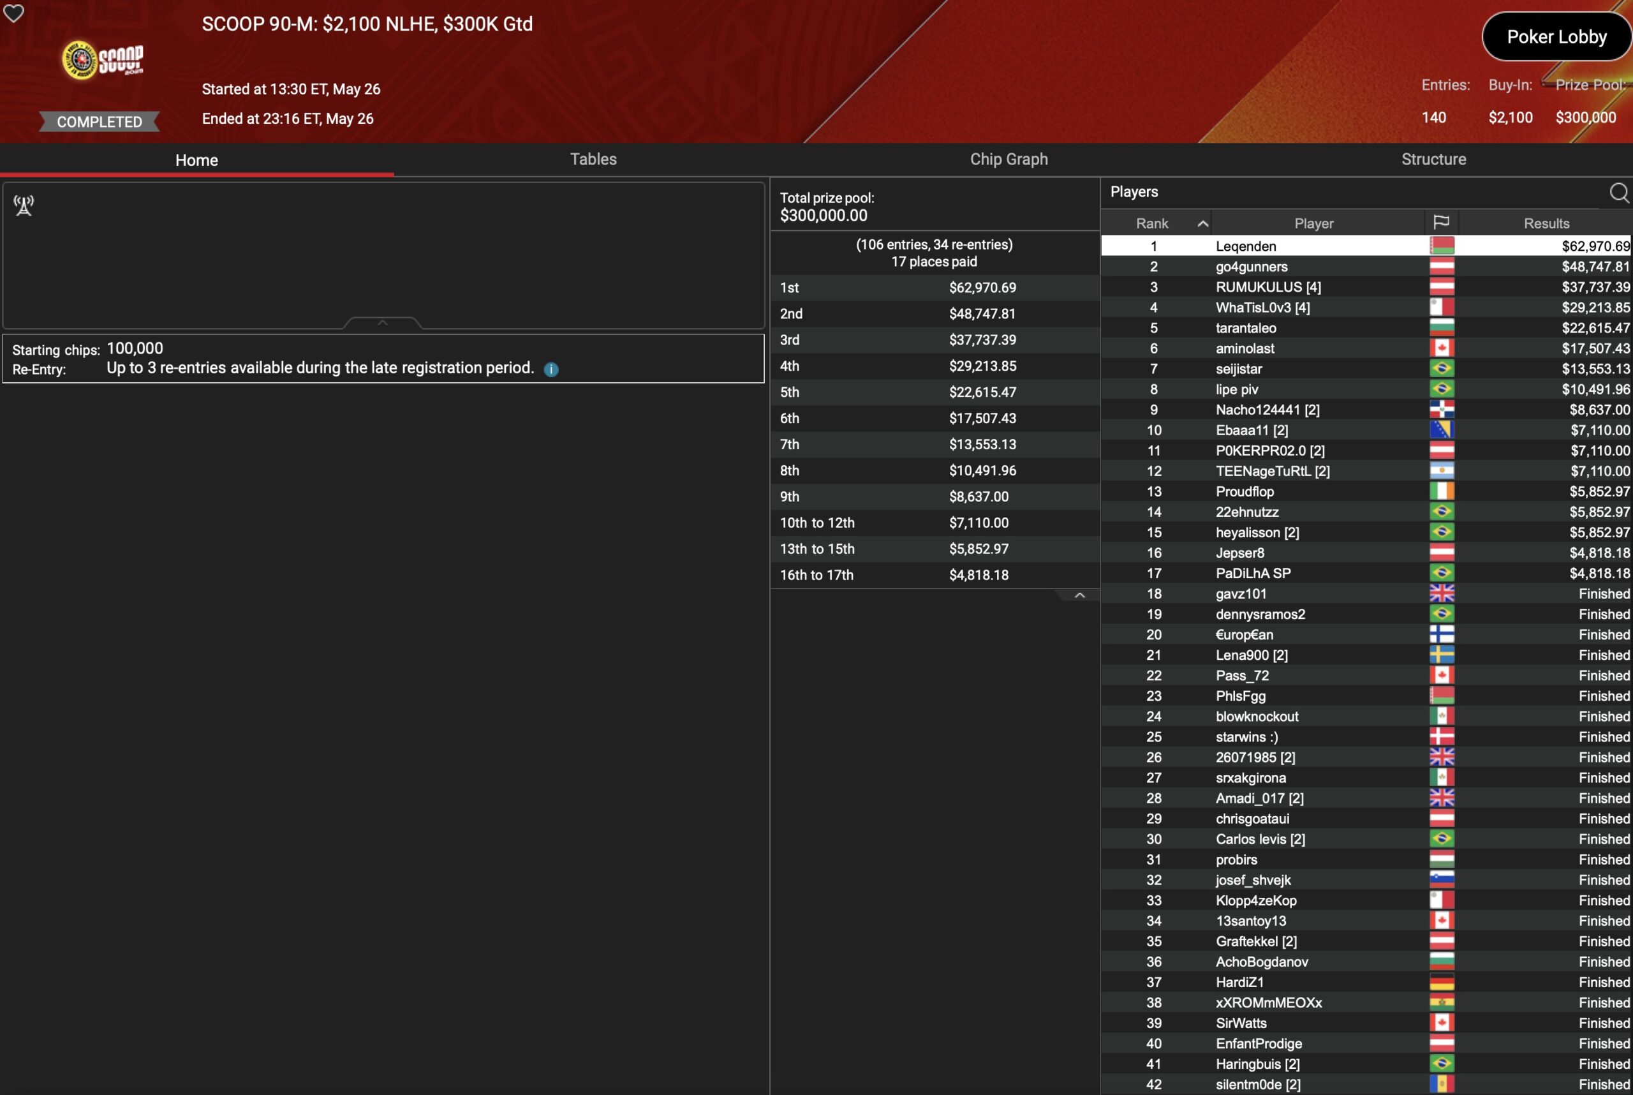Select player probirs
Image resolution: width=1633 pixels, height=1095 pixels.
1366,860
